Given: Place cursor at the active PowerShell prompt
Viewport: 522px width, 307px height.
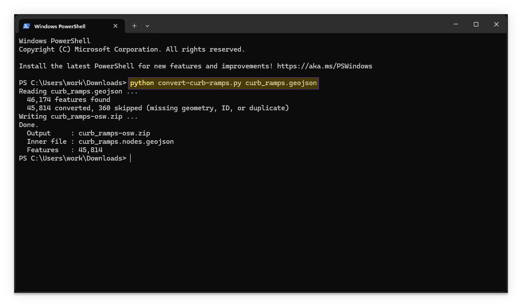Looking at the screenshot, I should [x=130, y=158].
